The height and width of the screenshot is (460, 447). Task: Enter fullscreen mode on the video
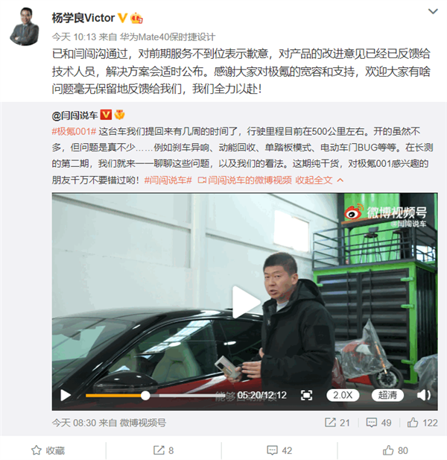(306, 395)
